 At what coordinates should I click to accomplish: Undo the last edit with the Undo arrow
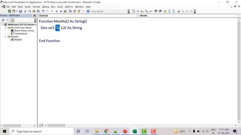(x=43, y=11)
